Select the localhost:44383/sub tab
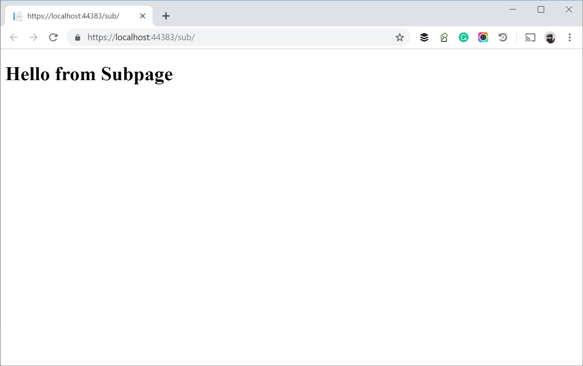The width and height of the screenshot is (583, 366). (74, 16)
